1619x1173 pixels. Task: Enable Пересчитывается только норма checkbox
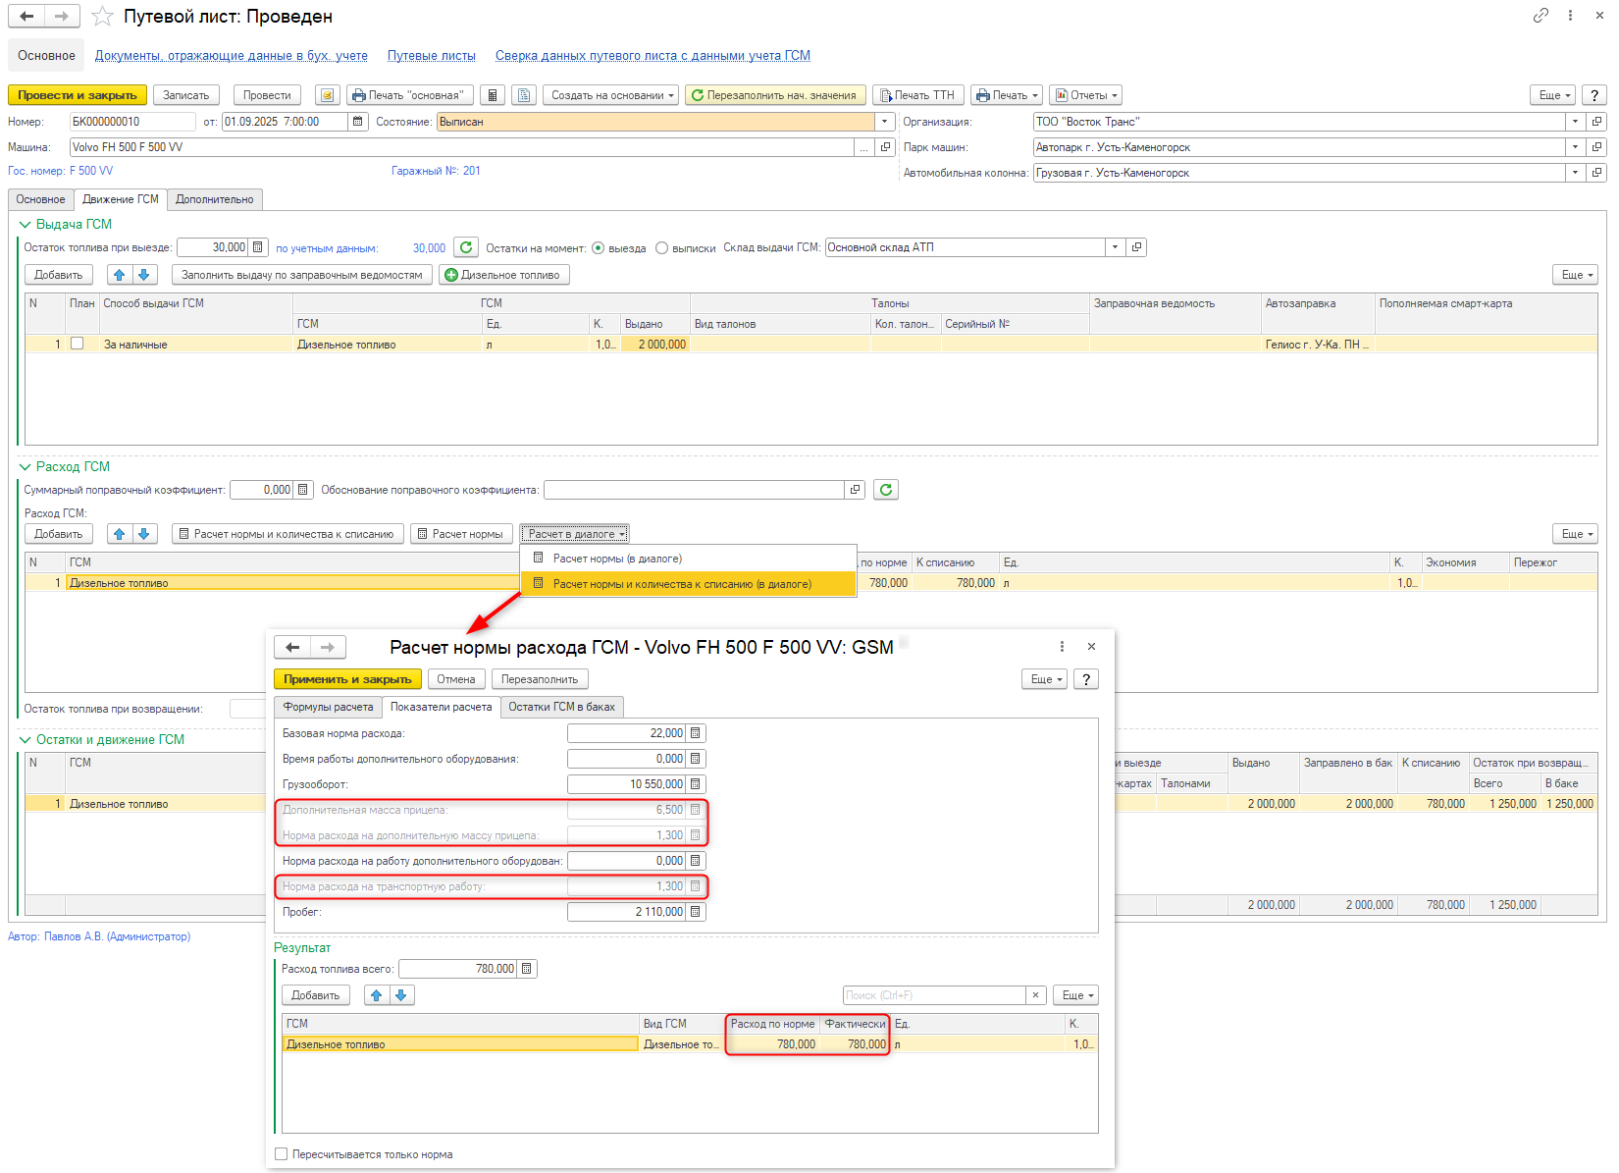[282, 1154]
